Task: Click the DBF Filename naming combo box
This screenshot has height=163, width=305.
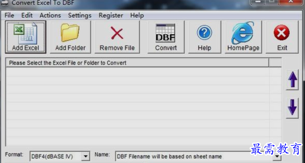Action: tap(198, 156)
